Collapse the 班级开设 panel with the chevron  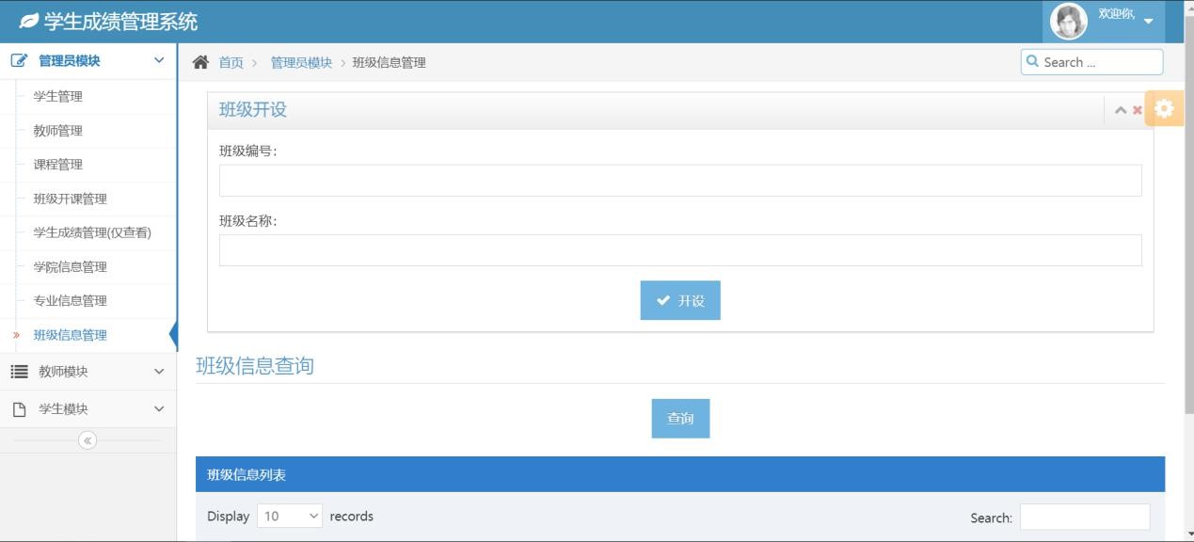tap(1121, 110)
